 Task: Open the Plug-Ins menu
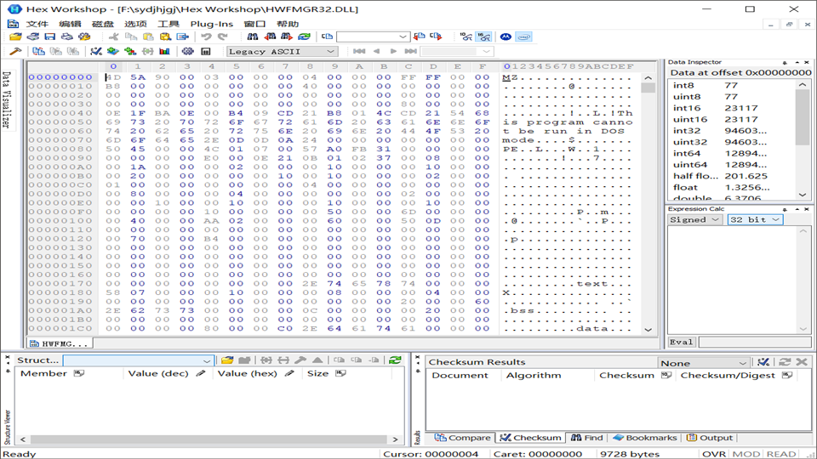click(x=211, y=24)
